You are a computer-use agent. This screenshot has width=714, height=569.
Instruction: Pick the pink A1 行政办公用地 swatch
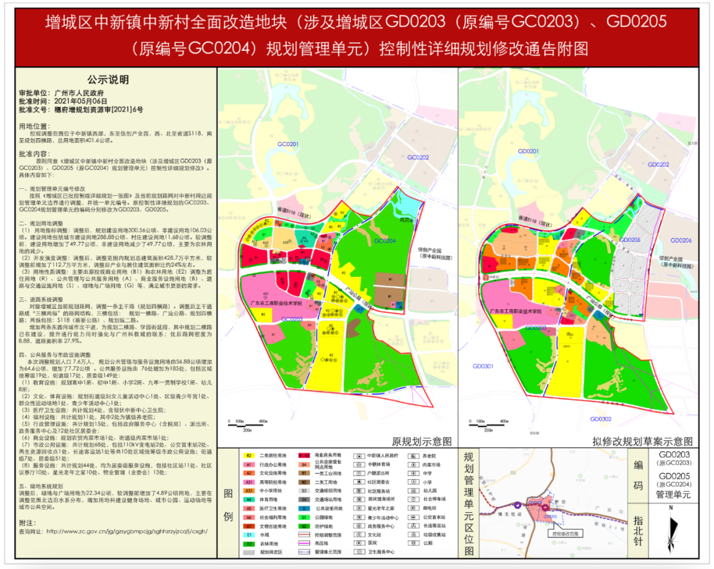(x=249, y=465)
